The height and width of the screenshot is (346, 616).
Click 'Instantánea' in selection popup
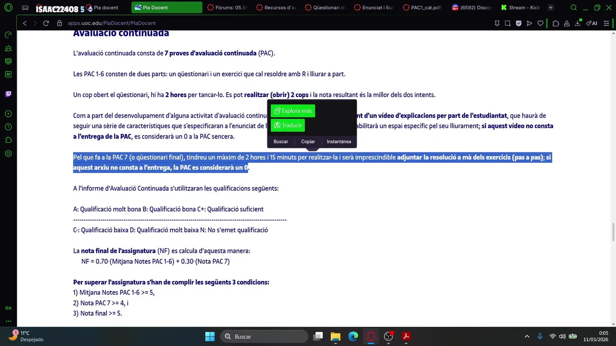pos(339,141)
